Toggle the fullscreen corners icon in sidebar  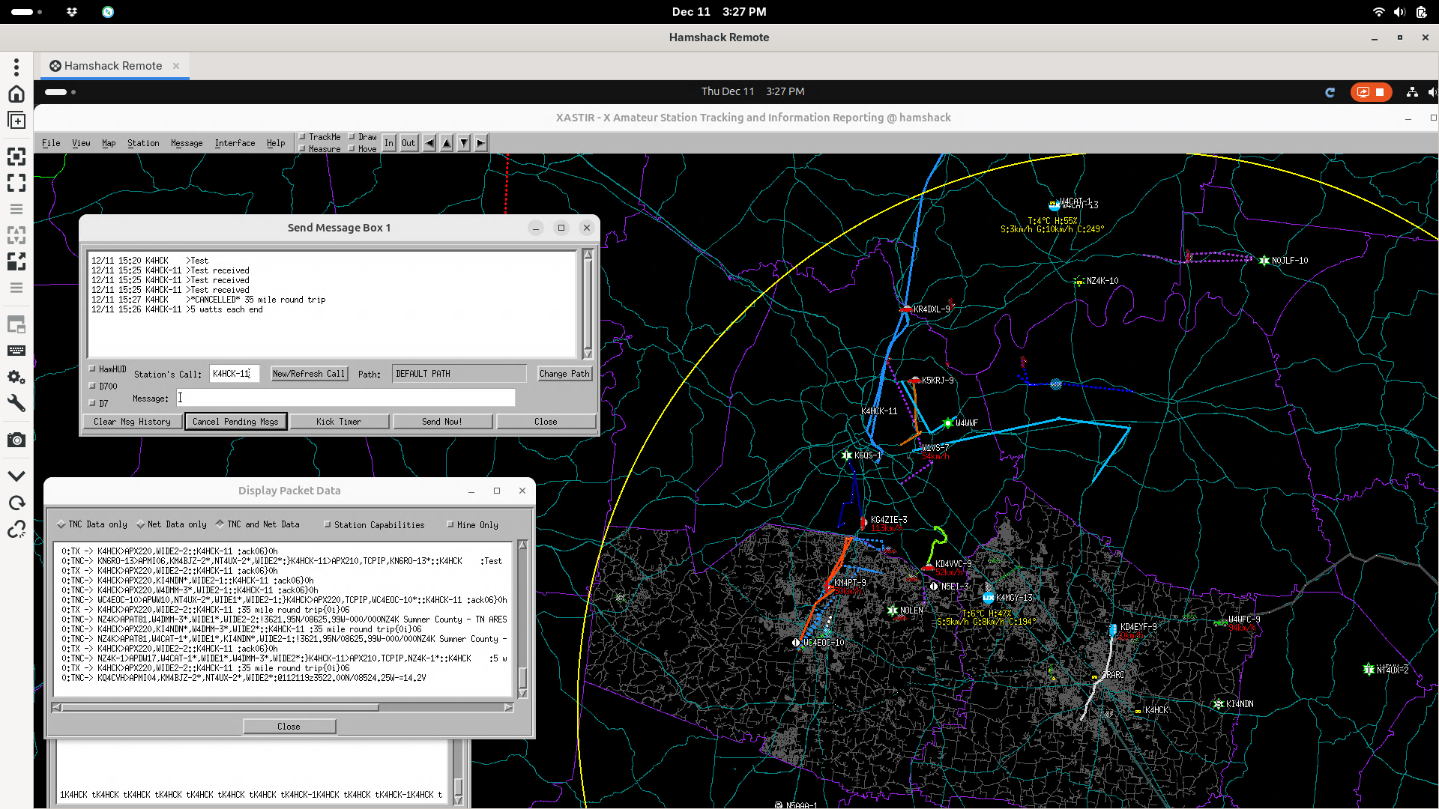click(x=16, y=183)
